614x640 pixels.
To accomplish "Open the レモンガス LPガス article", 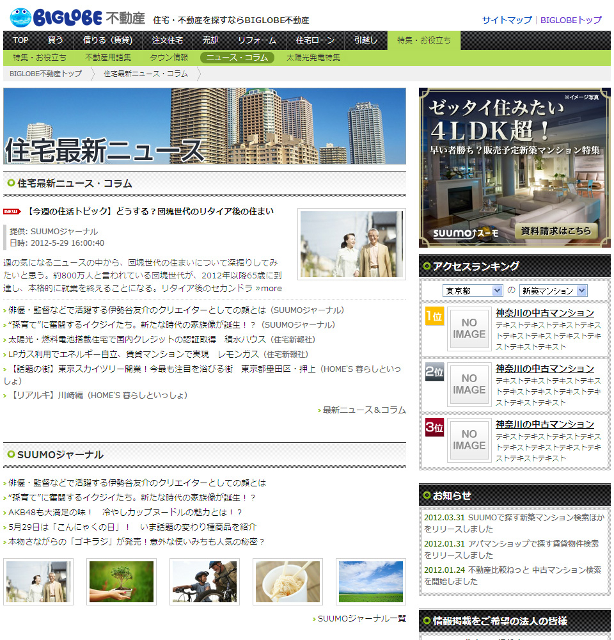I will click(159, 355).
